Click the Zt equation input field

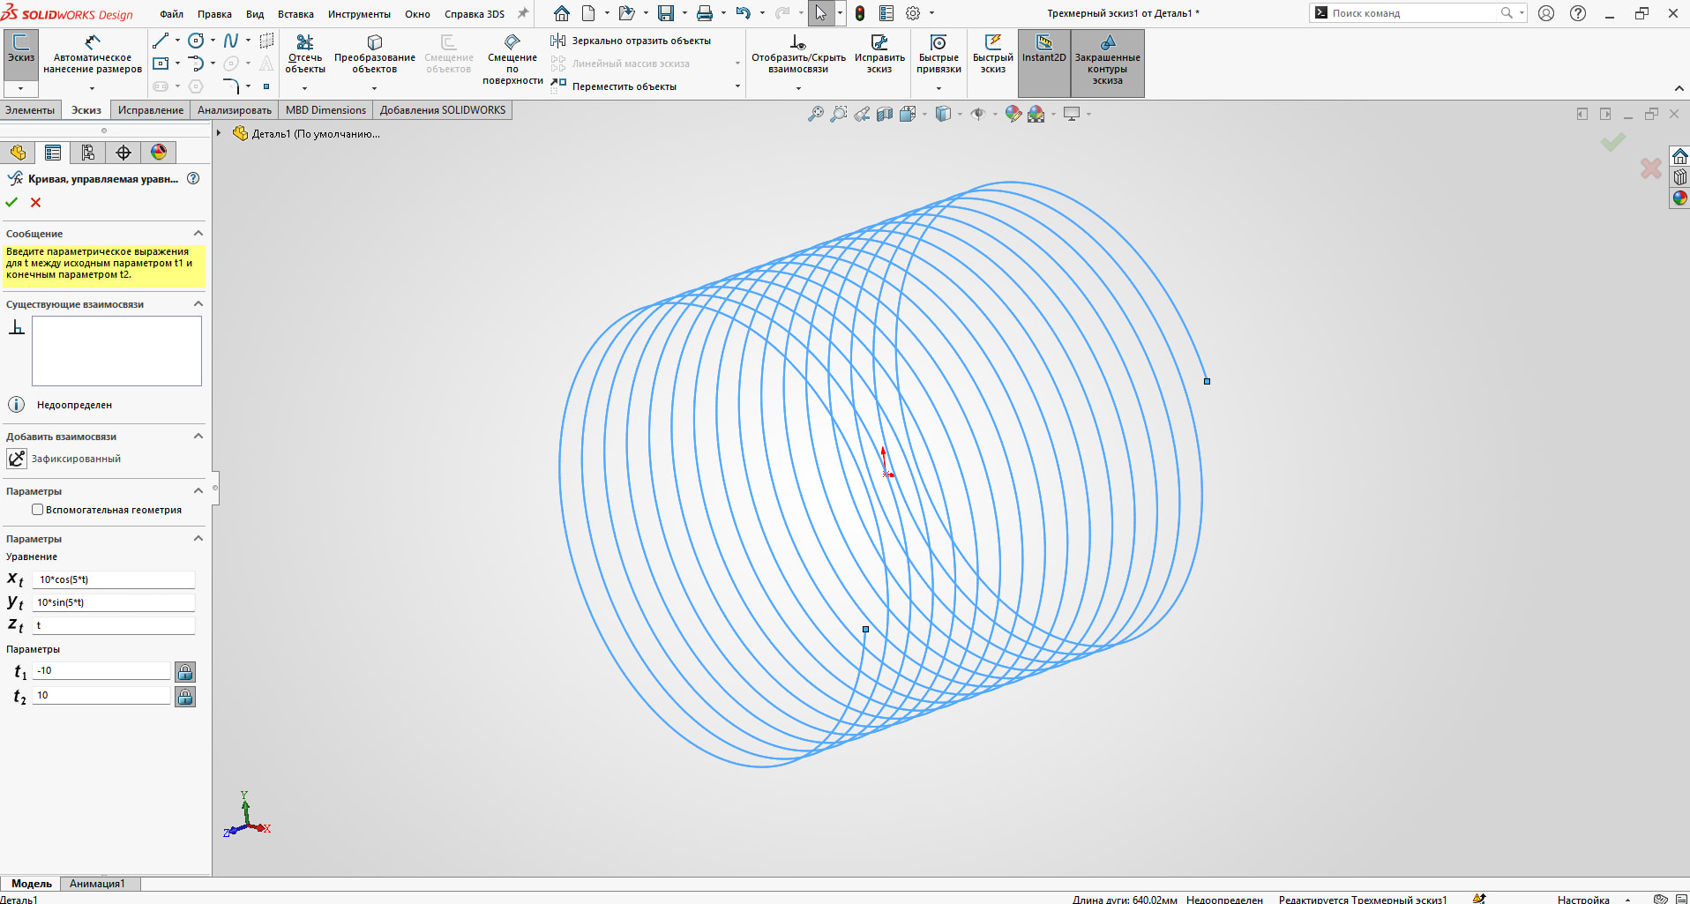(x=113, y=625)
